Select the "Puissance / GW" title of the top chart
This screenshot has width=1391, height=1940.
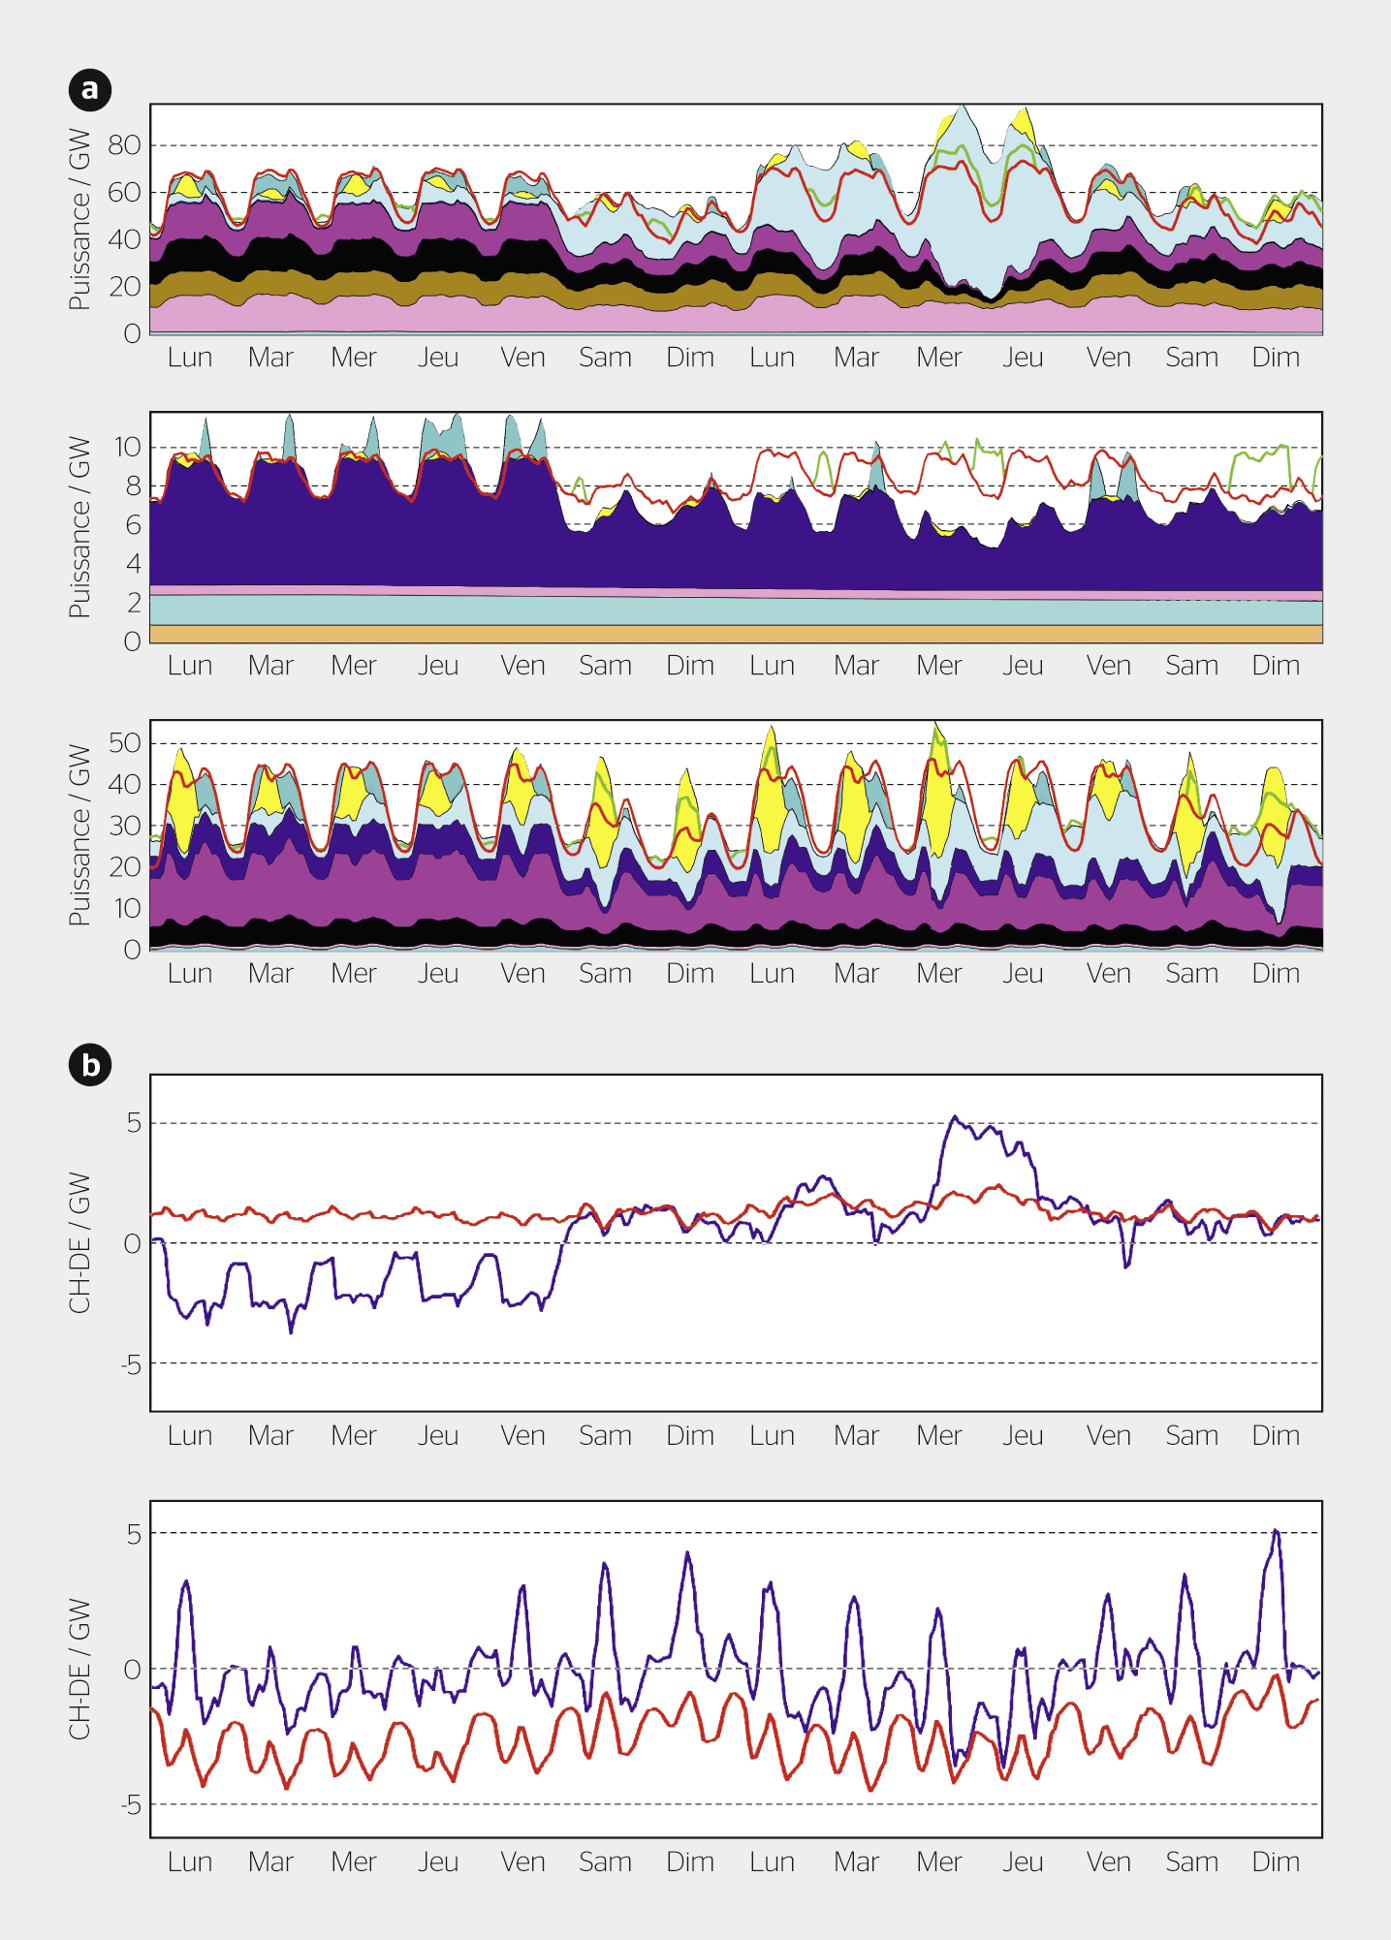[79, 220]
